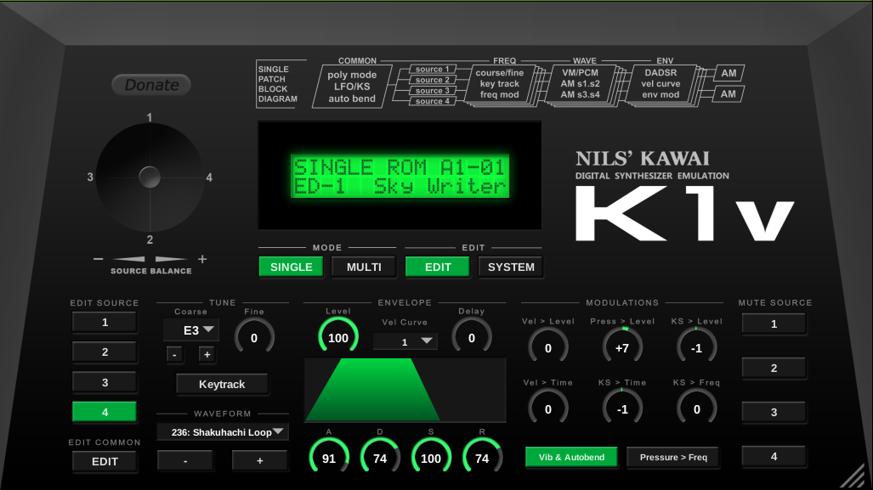The width and height of the screenshot is (873, 490).
Task: Select previous waveform with minus button
Action: pyautogui.click(x=185, y=461)
